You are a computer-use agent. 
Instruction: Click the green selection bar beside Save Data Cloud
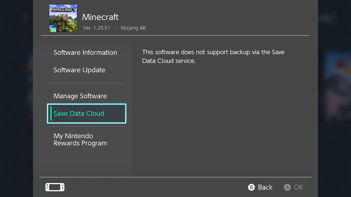click(x=51, y=114)
